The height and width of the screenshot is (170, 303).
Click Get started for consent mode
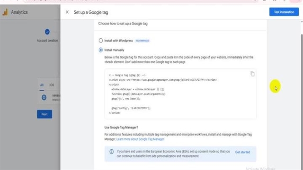242,152
